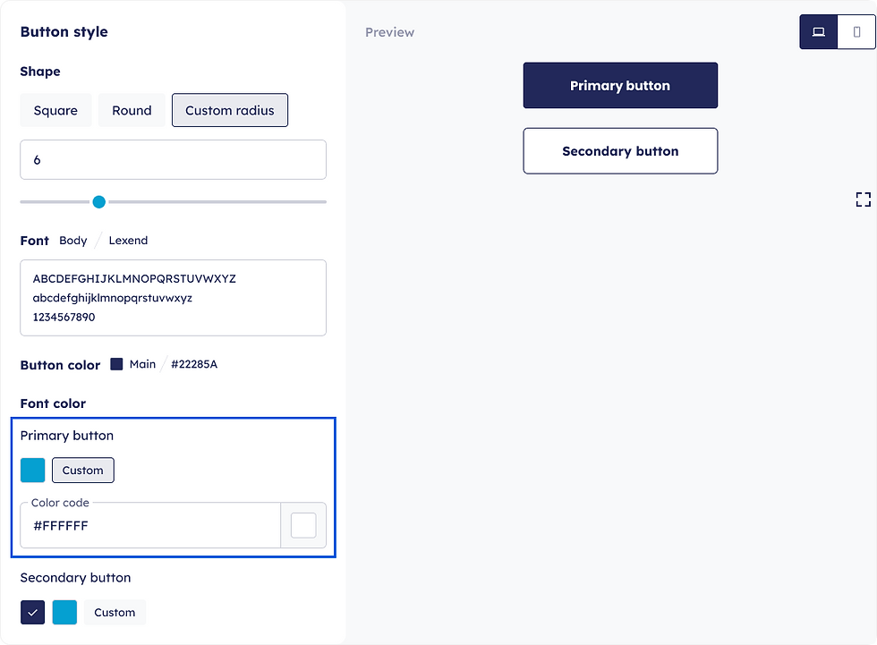
Task: Click the radius value input field
Action: 173,160
